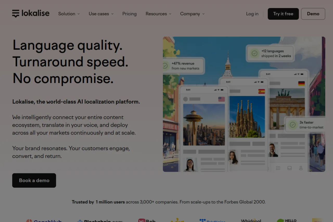This screenshot has height=222, width=333.
Task: Expand the Company chevron arrow
Action: point(203,14)
